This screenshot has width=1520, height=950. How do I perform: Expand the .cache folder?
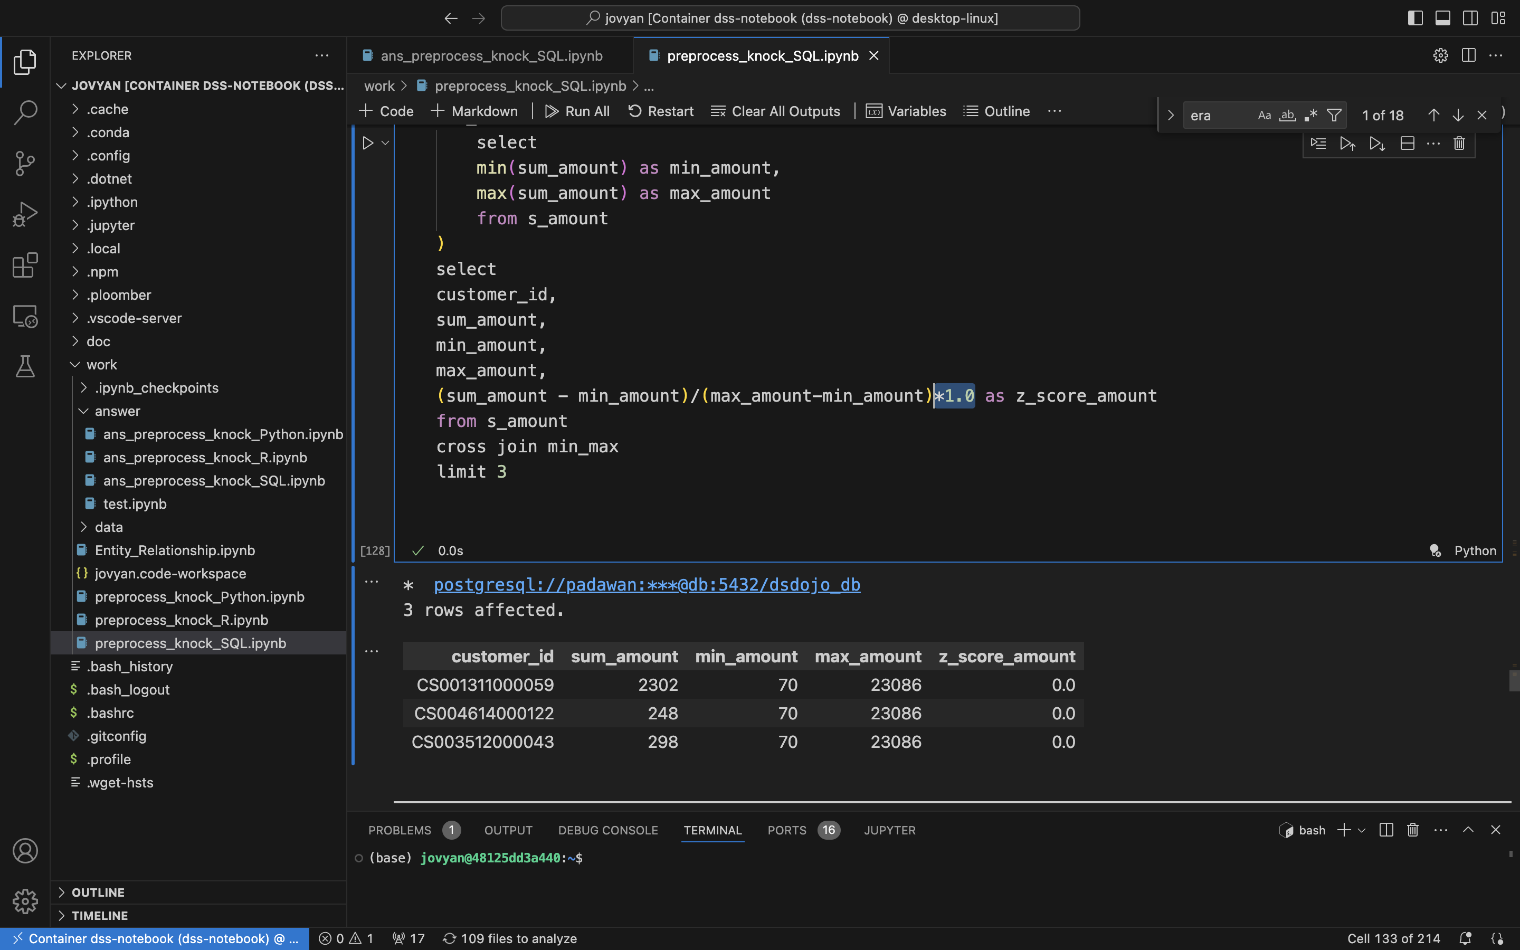[198, 109]
